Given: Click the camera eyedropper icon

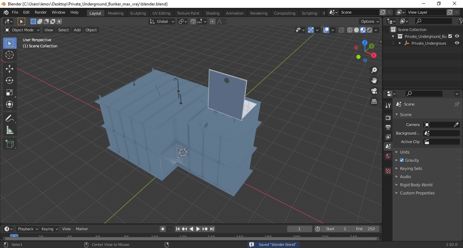Looking at the screenshot, I should pos(457,125).
